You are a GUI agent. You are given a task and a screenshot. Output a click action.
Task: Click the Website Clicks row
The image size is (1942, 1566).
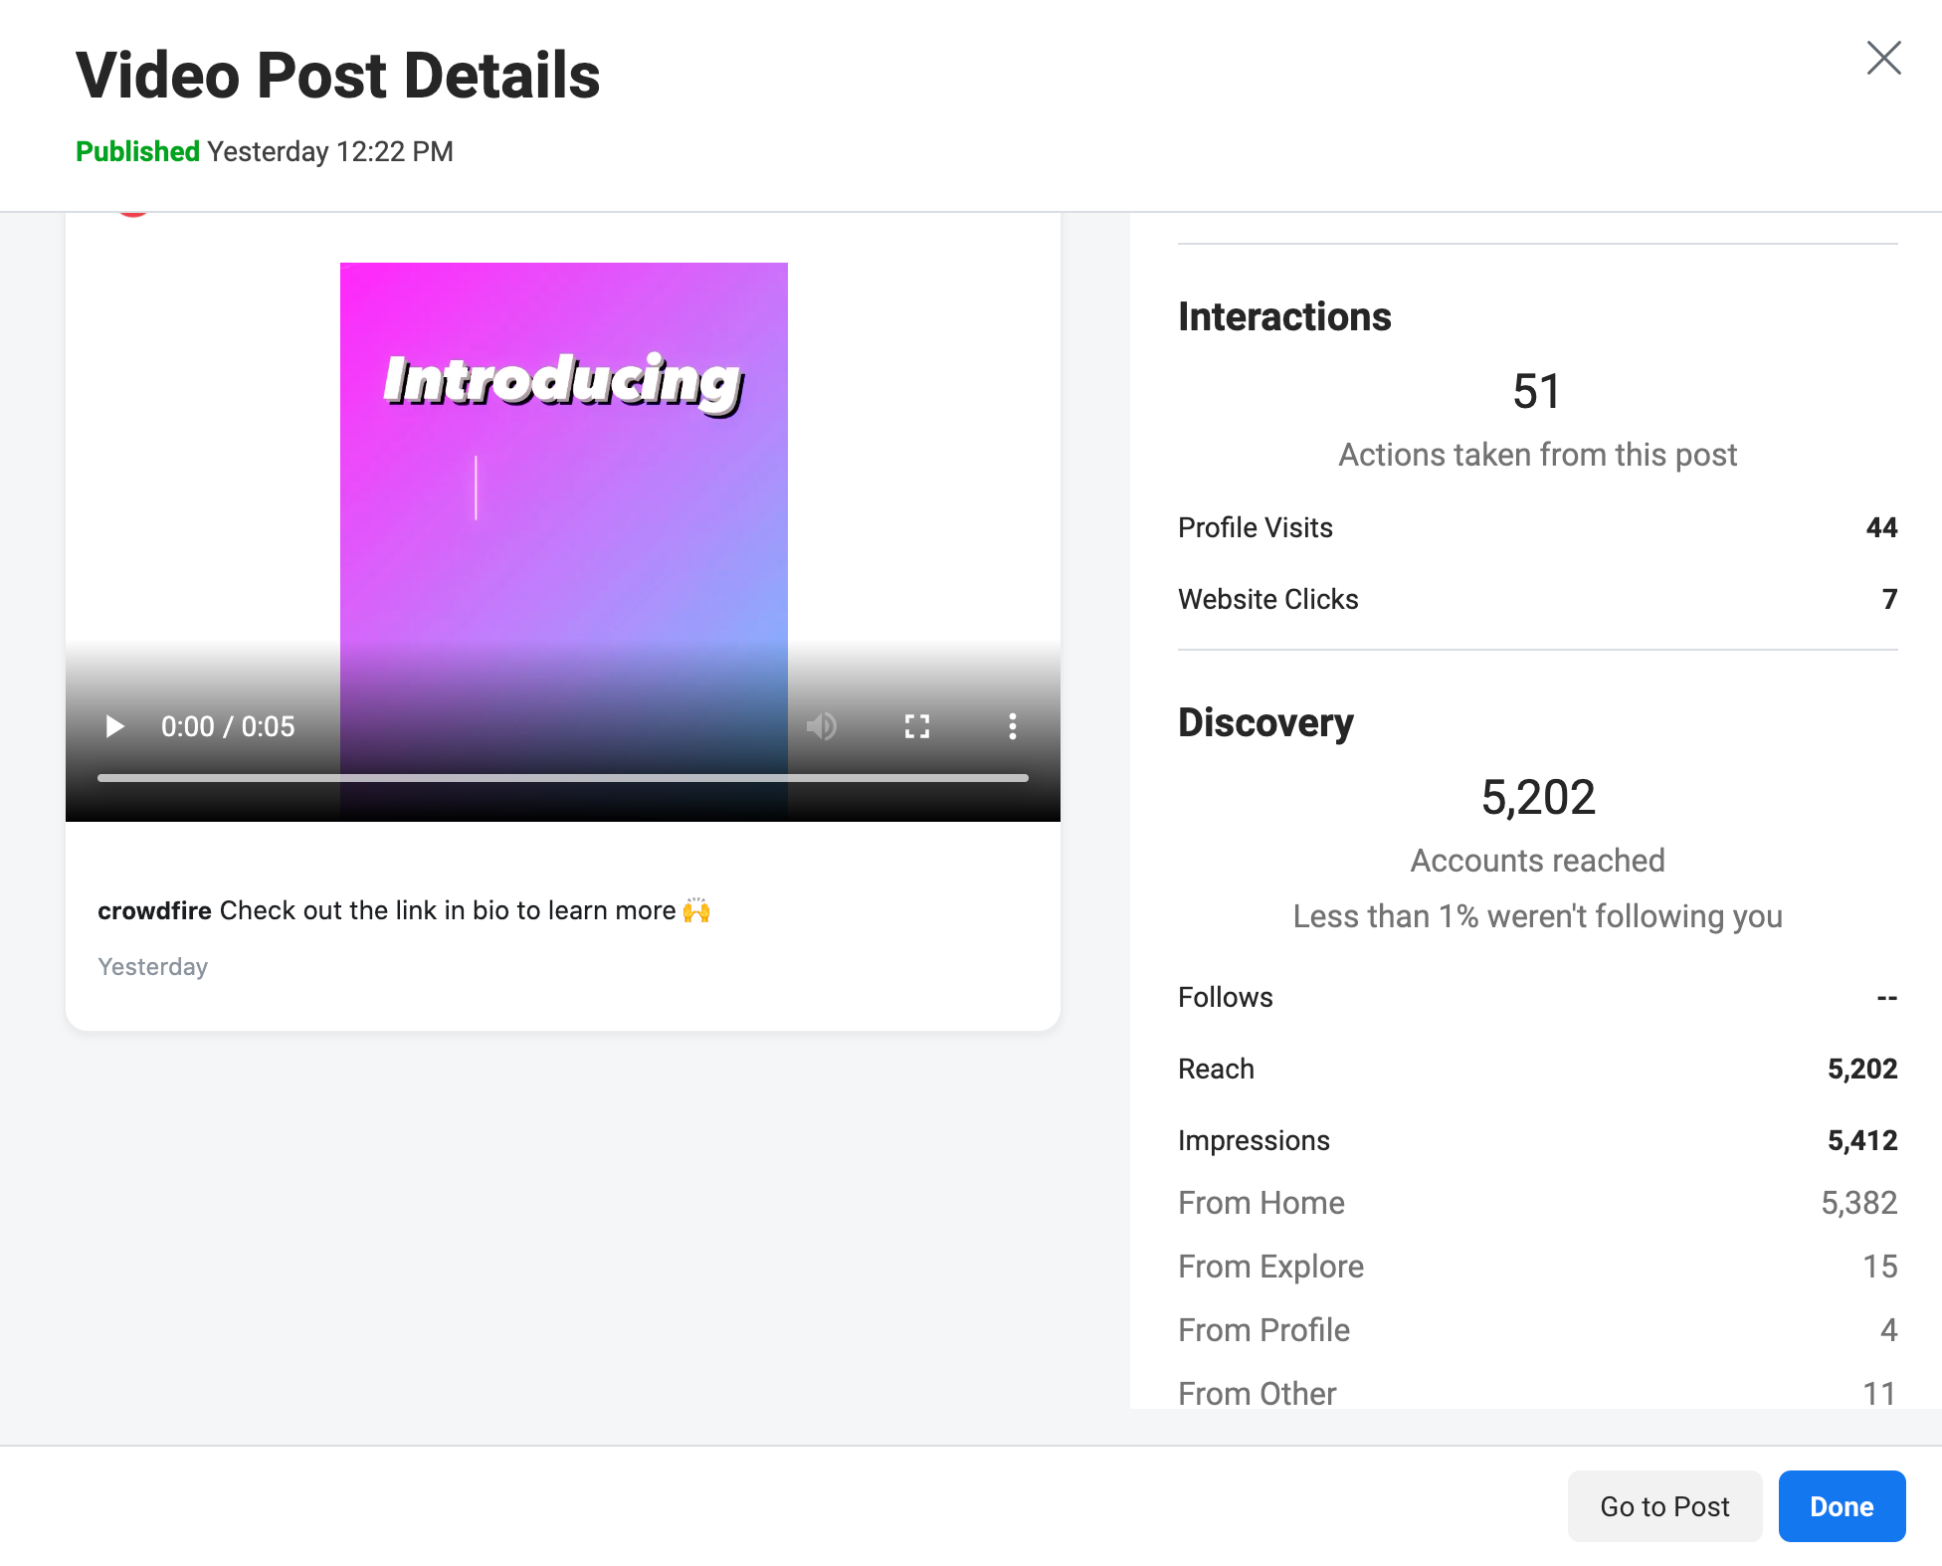tap(1537, 599)
